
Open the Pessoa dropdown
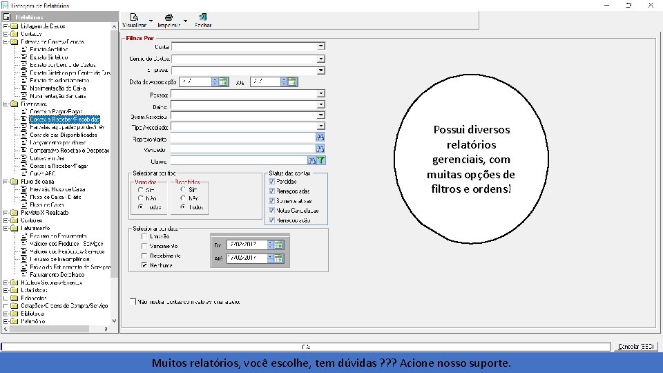[x=321, y=93]
